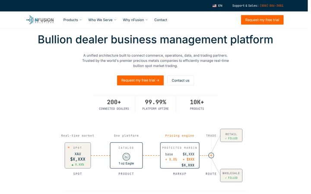Click the green X.XX% change indicator

[78, 165]
